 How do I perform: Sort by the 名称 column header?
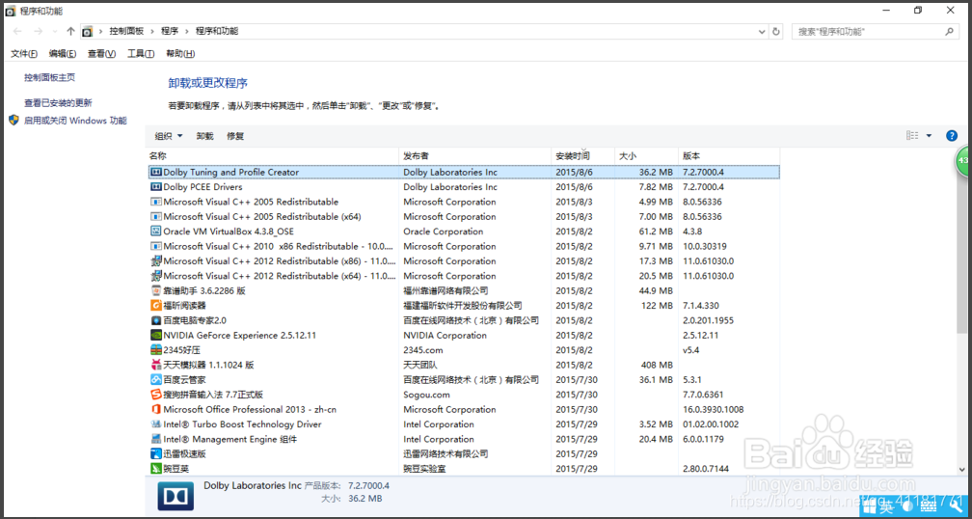pos(273,155)
